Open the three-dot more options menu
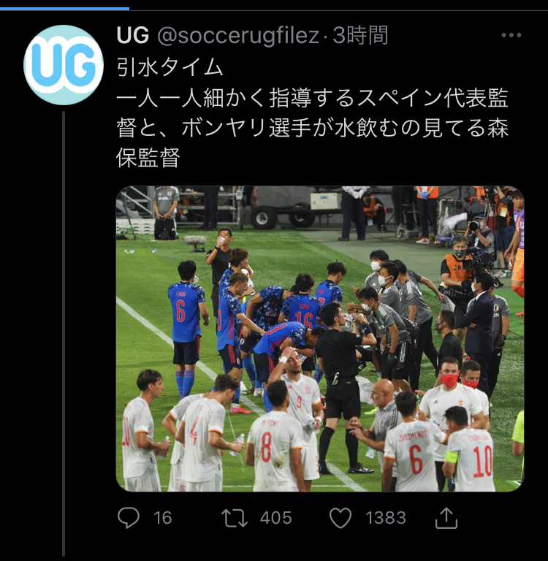This screenshot has height=561, width=548. pos(511,35)
